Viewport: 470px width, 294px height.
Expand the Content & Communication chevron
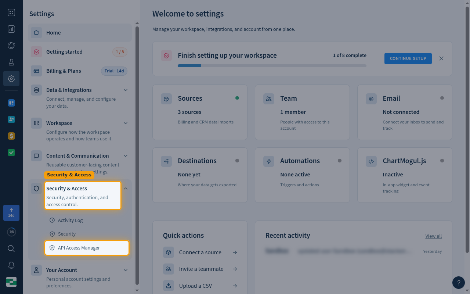click(126, 156)
